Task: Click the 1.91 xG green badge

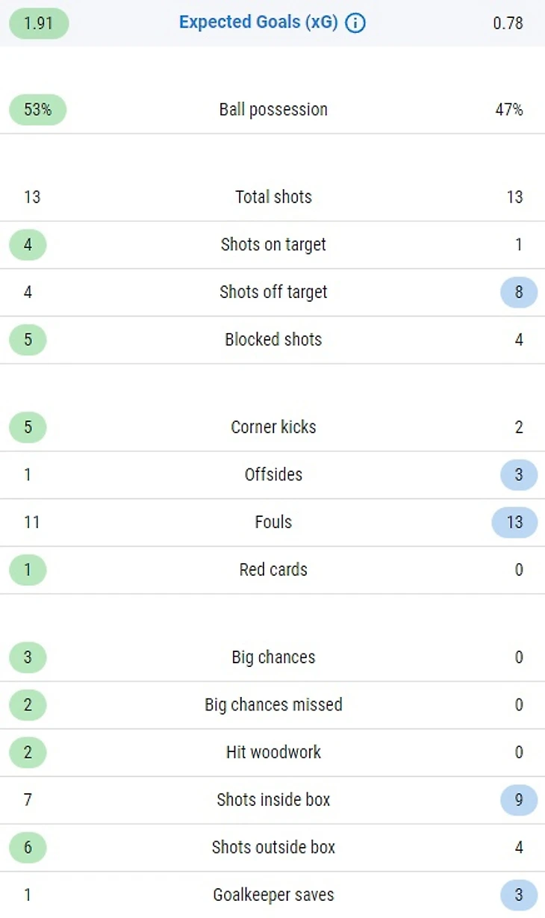Action: 39,23
